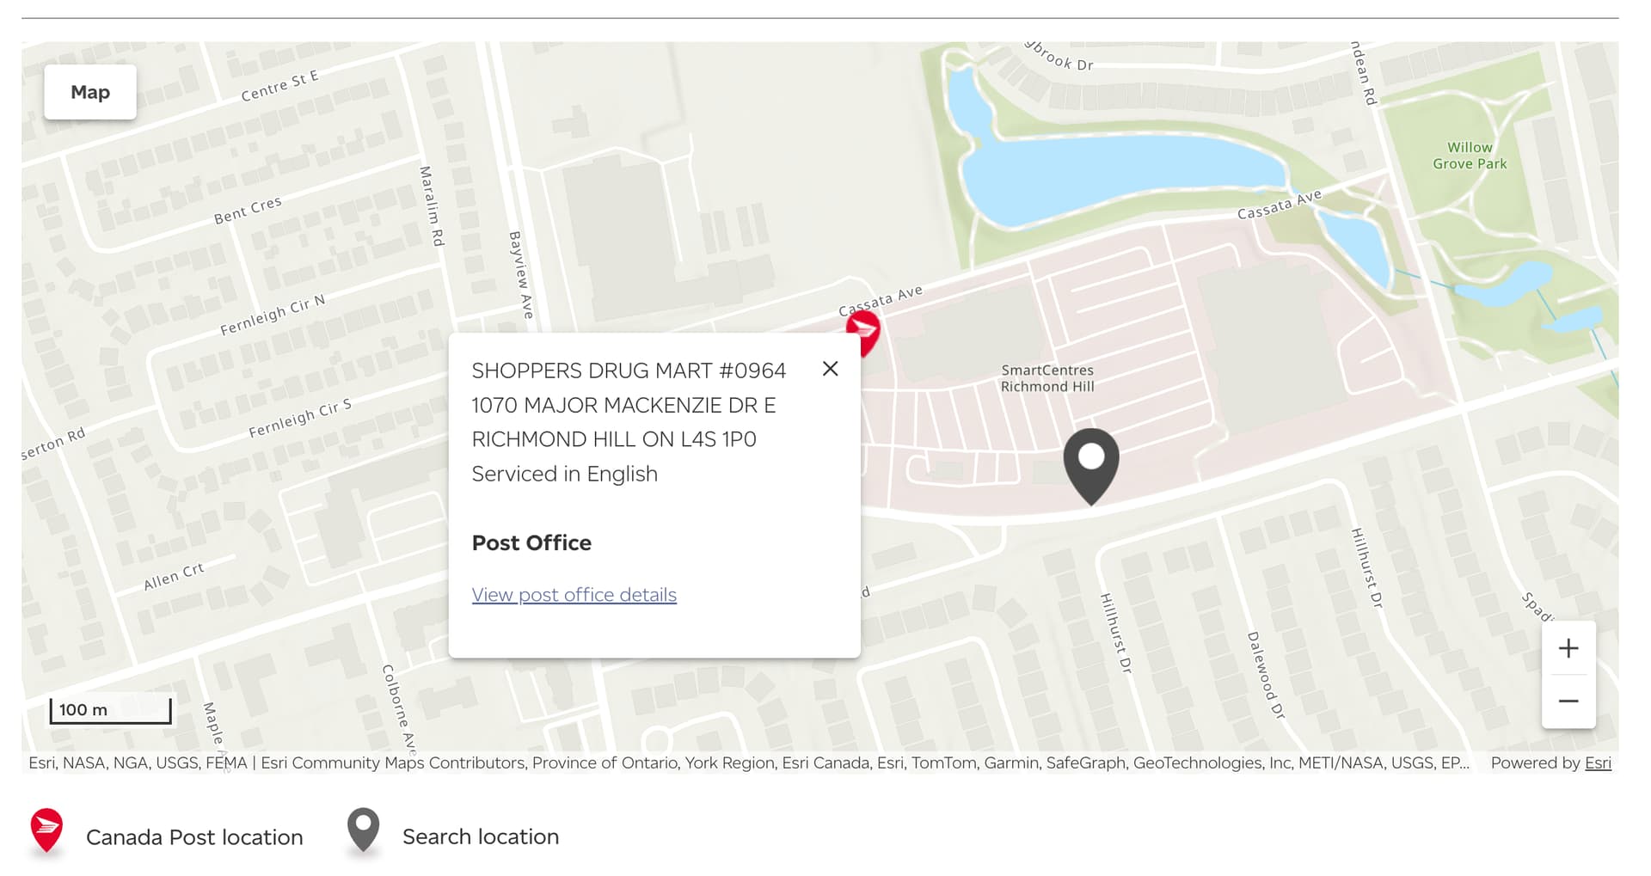
Task: Click the Search location legend pin icon
Action: (x=363, y=831)
